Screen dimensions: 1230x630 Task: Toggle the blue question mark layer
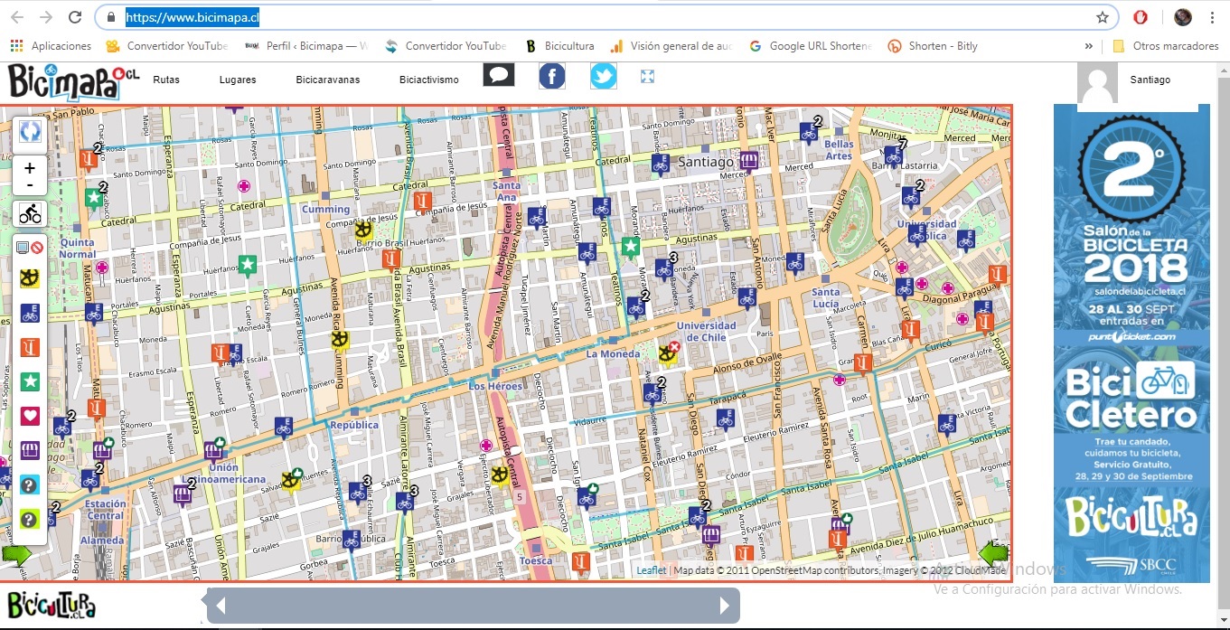click(30, 485)
